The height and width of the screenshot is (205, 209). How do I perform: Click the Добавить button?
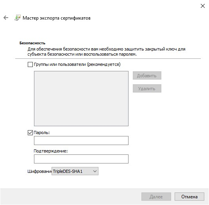point(147,76)
